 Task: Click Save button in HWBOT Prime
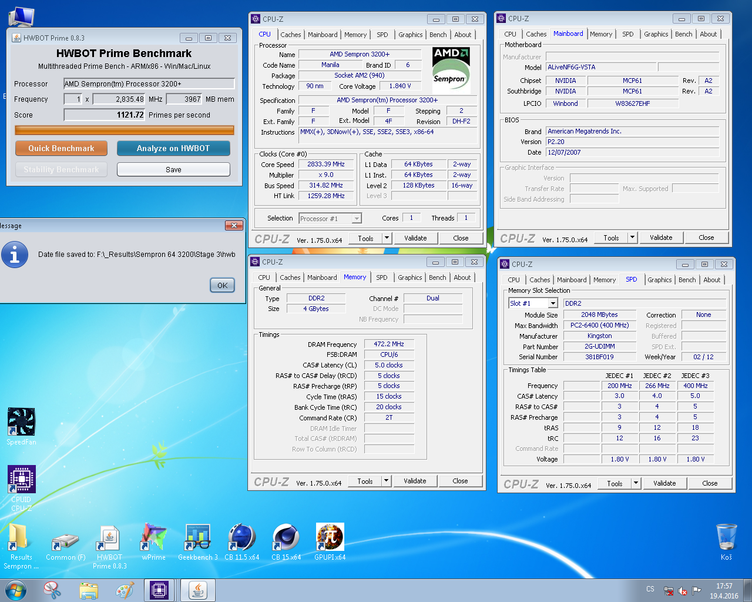[x=173, y=169]
